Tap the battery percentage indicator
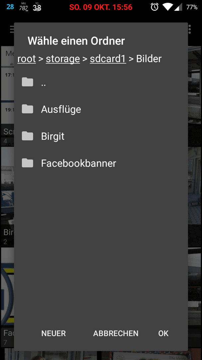This screenshot has width=202, height=360. click(192, 7)
